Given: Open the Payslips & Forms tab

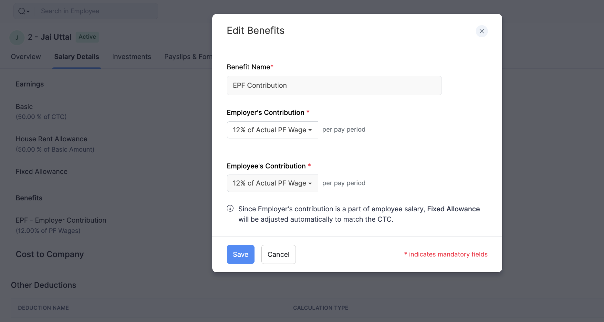Looking at the screenshot, I should 188,57.
